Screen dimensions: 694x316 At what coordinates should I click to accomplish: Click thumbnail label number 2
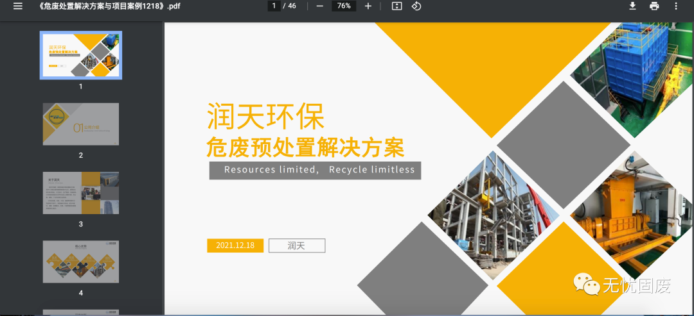coord(81,155)
